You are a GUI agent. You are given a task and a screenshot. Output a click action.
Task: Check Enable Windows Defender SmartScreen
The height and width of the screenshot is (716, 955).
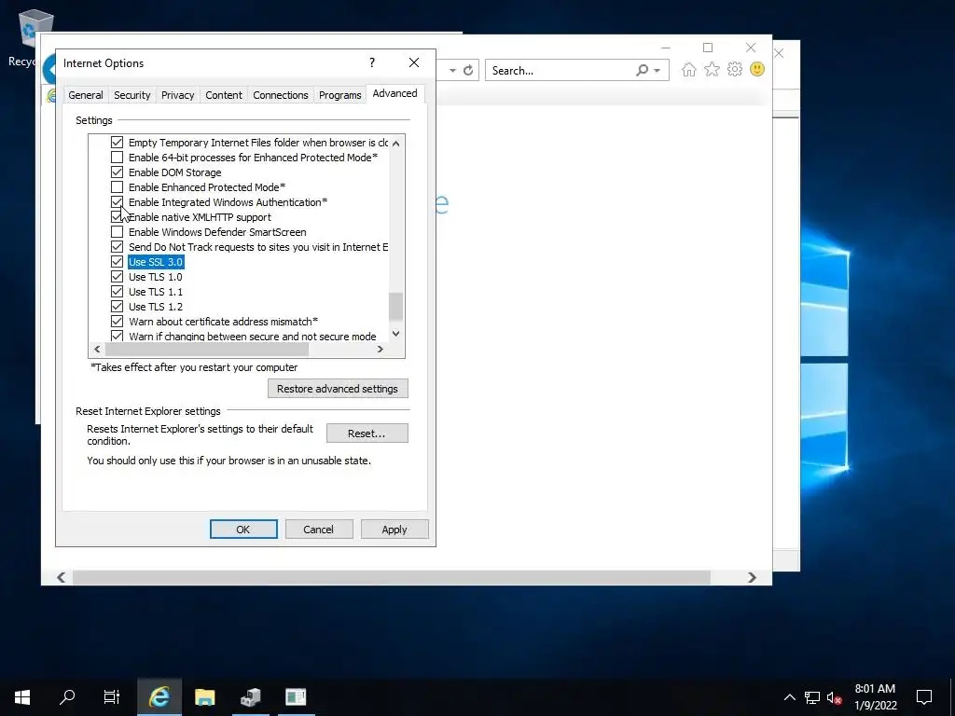click(x=117, y=232)
